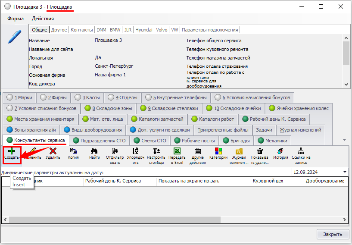This screenshot has height=245, width=352.
Task: Expand the tab rows scroll-down arrow
Action: 344,140
